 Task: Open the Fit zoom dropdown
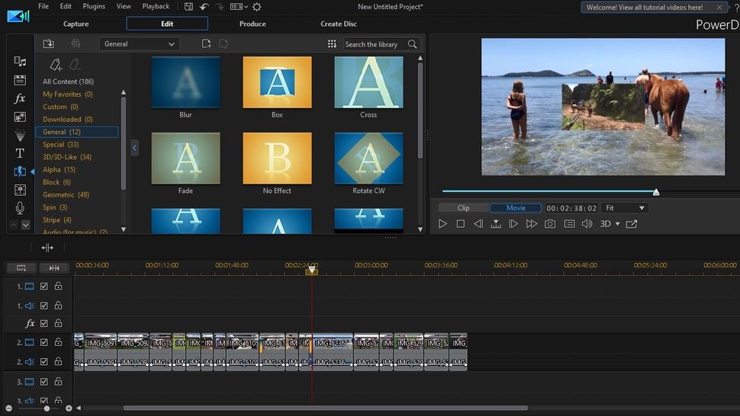pos(625,208)
